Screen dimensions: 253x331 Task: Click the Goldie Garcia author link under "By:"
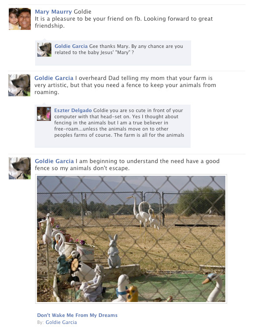click(x=61, y=322)
